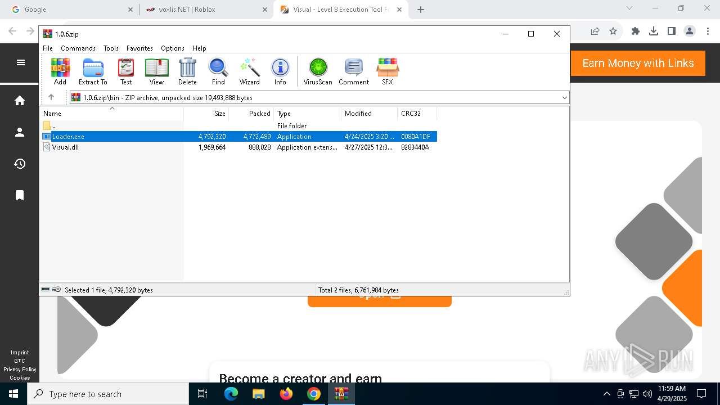Show hidden system tray icons
Viewport: 720px width, 405px height.
(606, 394)
